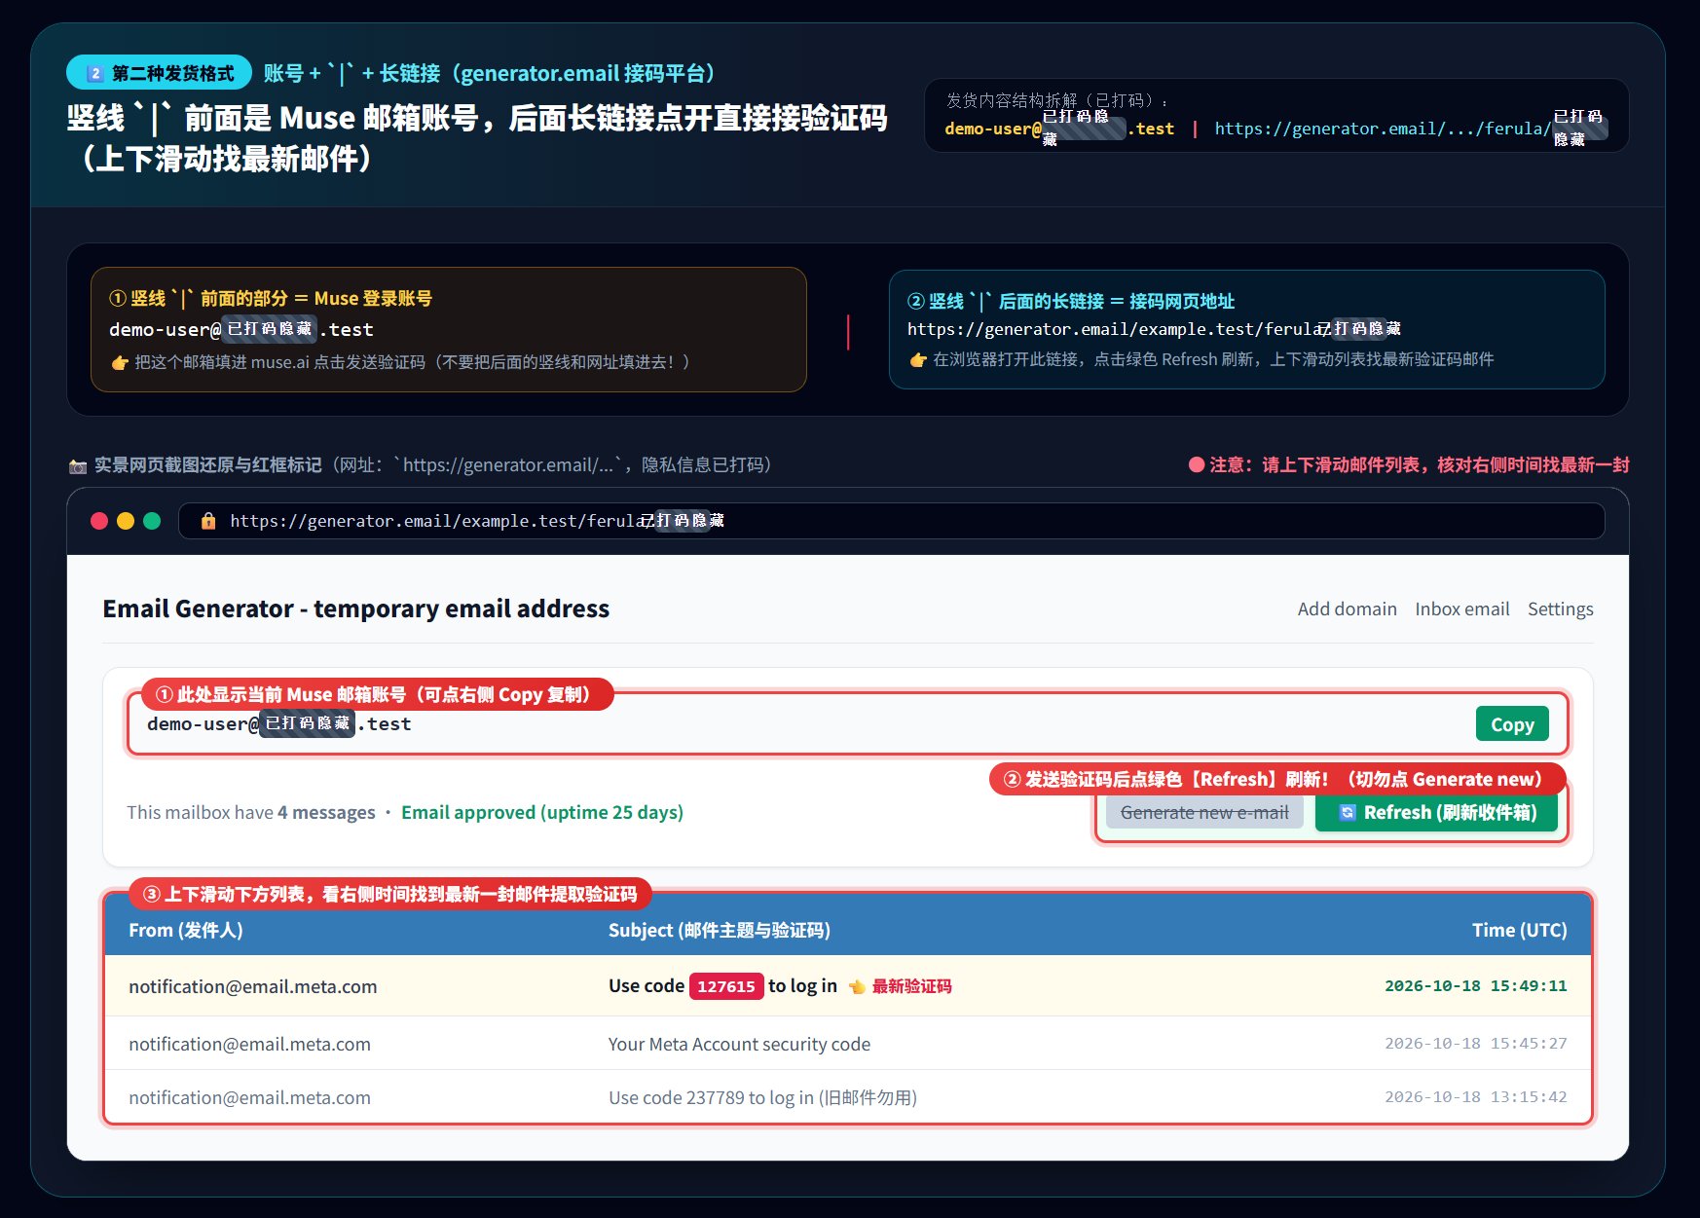
Task: Click timestamp 2026-10-18 13:15:42
Action: point(1476,1097)
